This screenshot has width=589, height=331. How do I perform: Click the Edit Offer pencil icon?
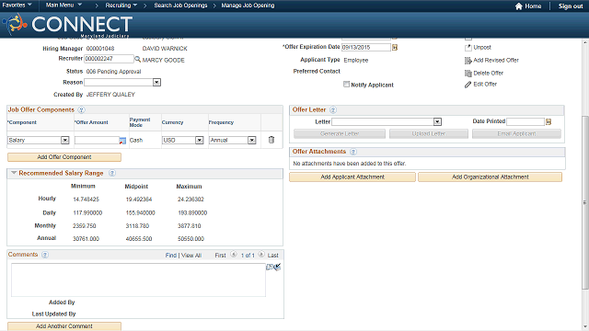click(x=468, y=85)
